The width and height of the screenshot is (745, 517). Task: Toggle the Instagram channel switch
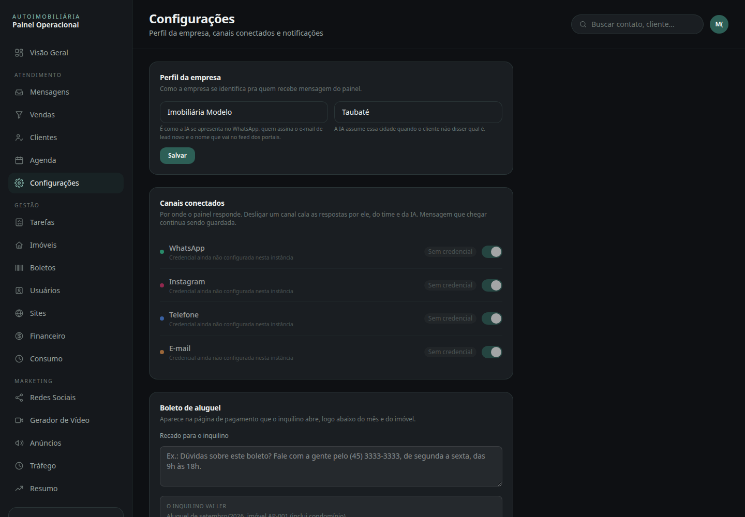[x=492, y=285]
